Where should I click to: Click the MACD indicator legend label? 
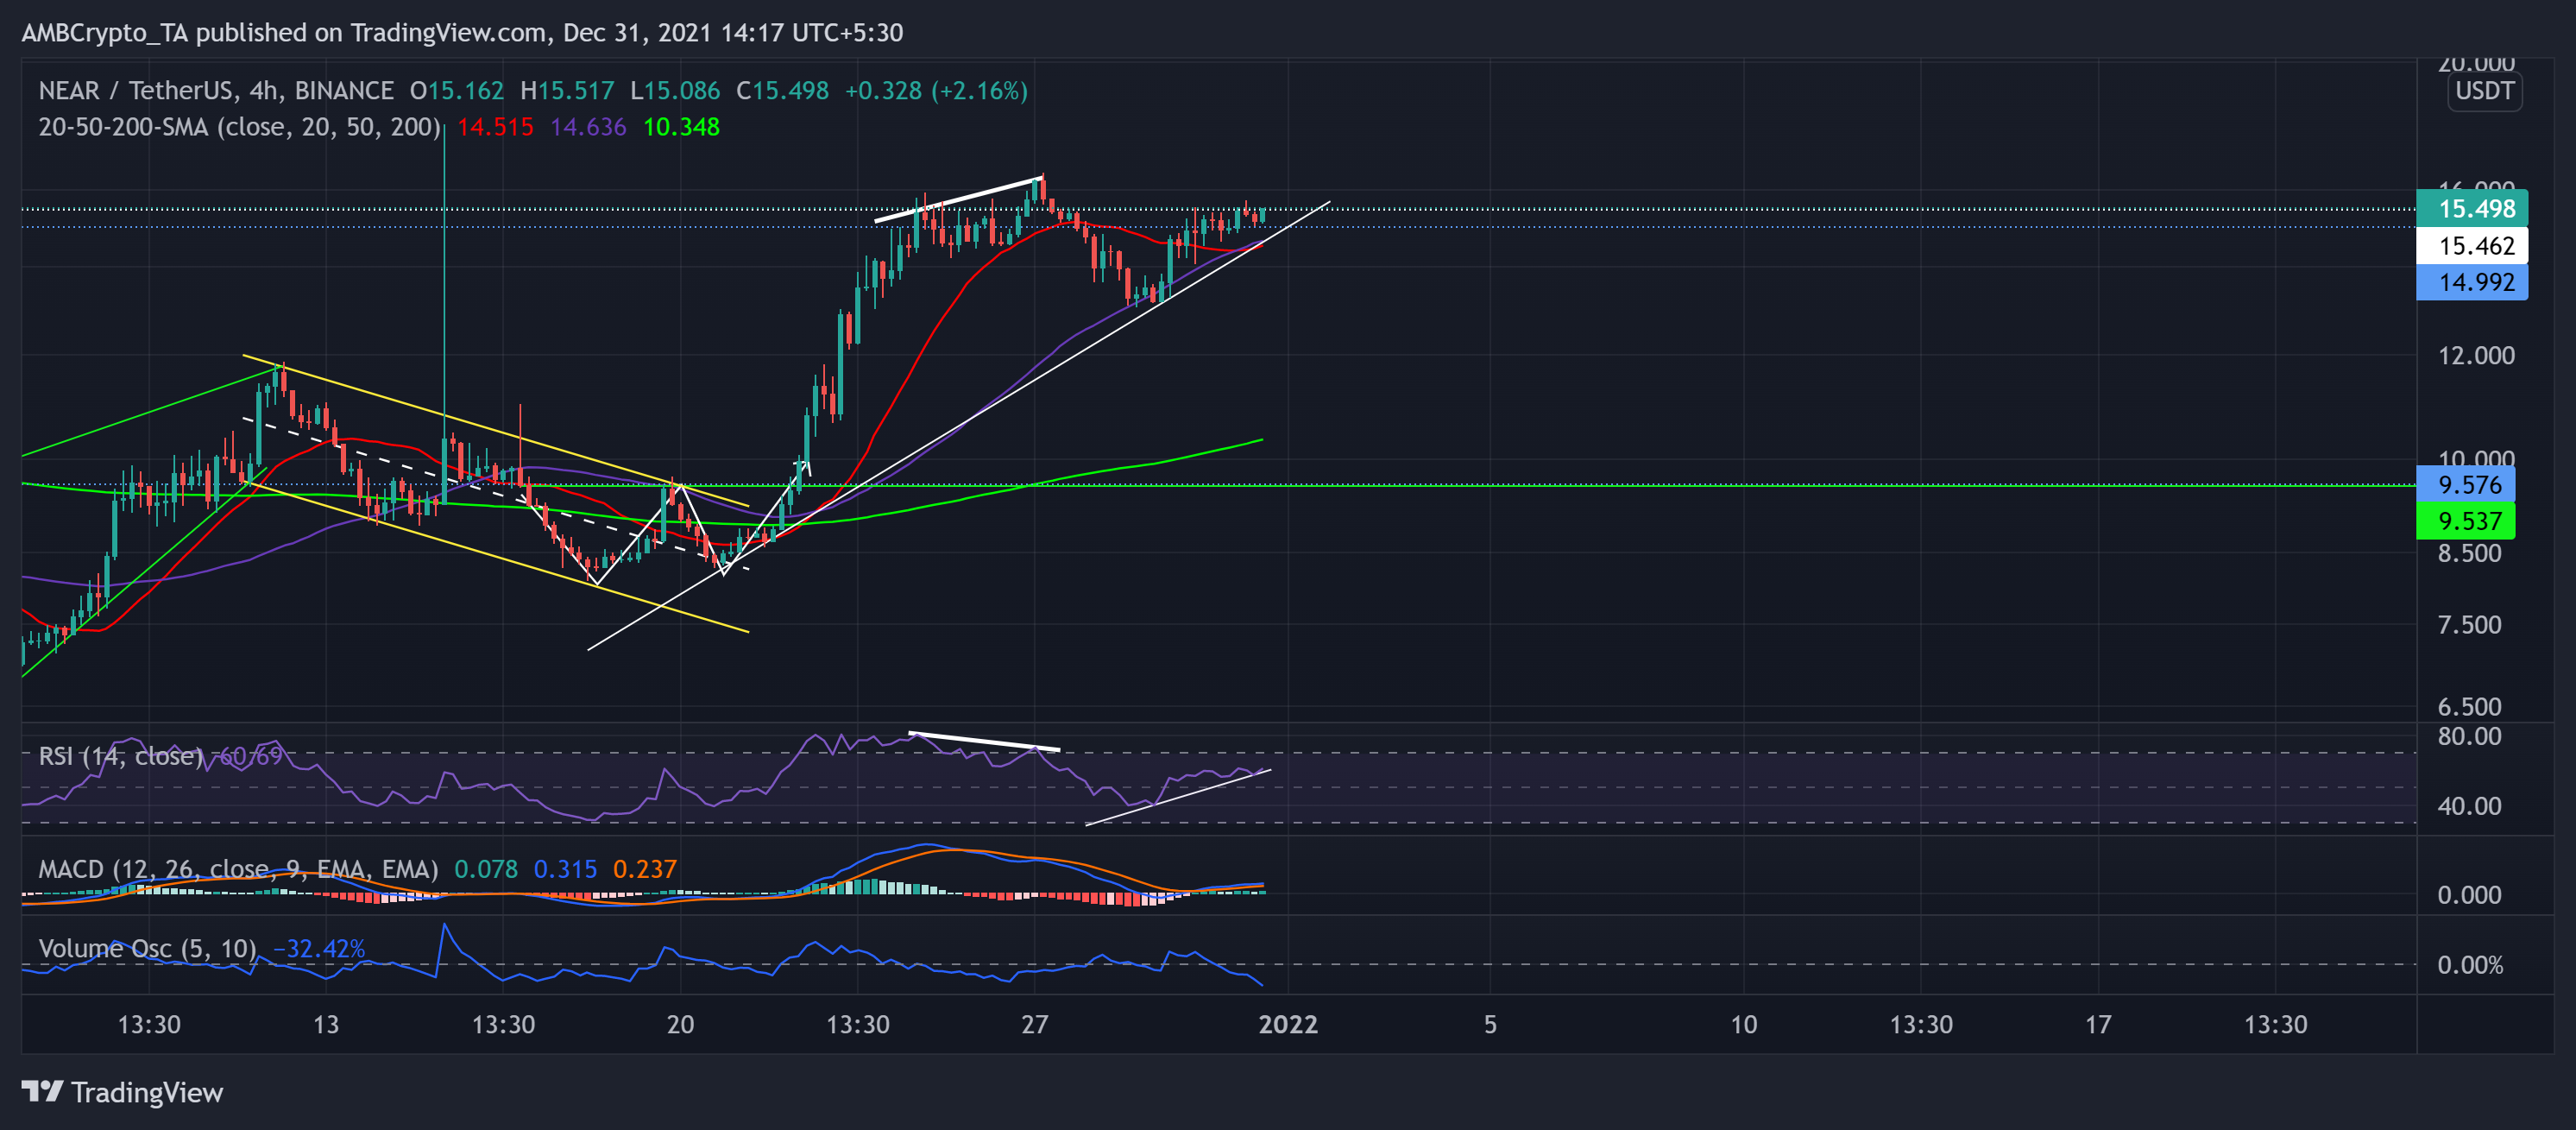coord(237,869)
